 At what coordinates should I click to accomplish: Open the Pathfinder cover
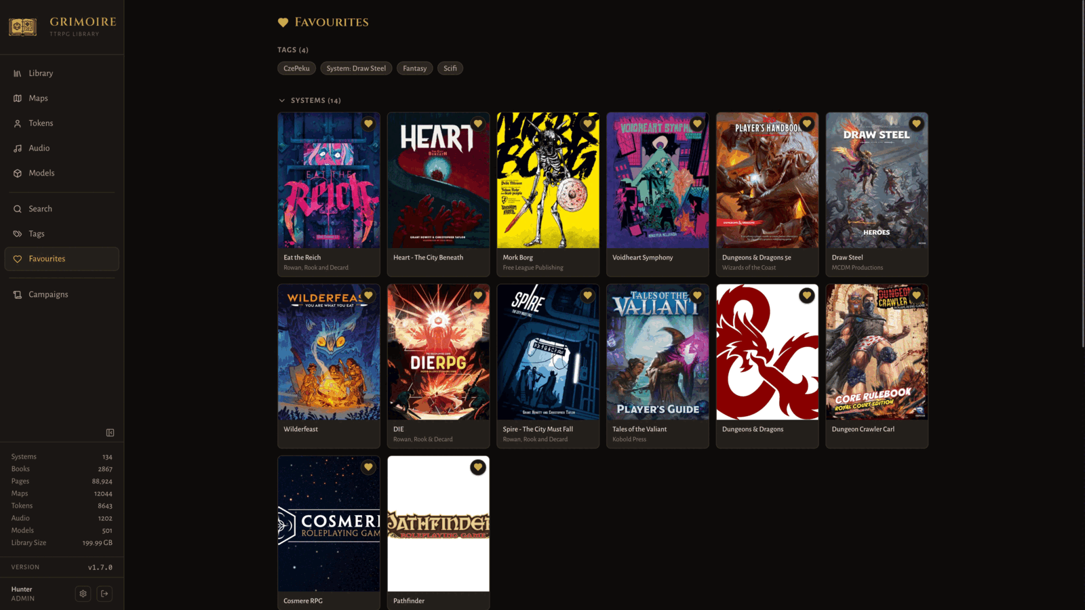[x=438, y=525]
